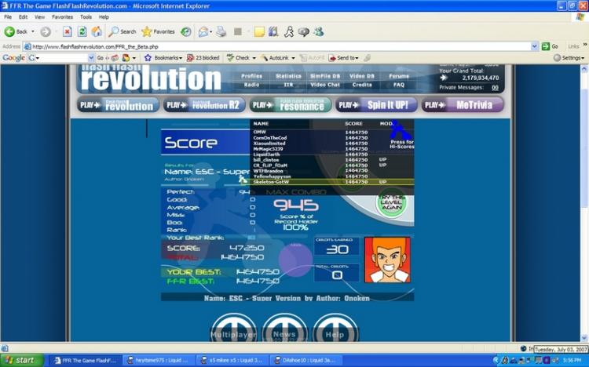Expand the Google search box dropdown

[91, 58]
